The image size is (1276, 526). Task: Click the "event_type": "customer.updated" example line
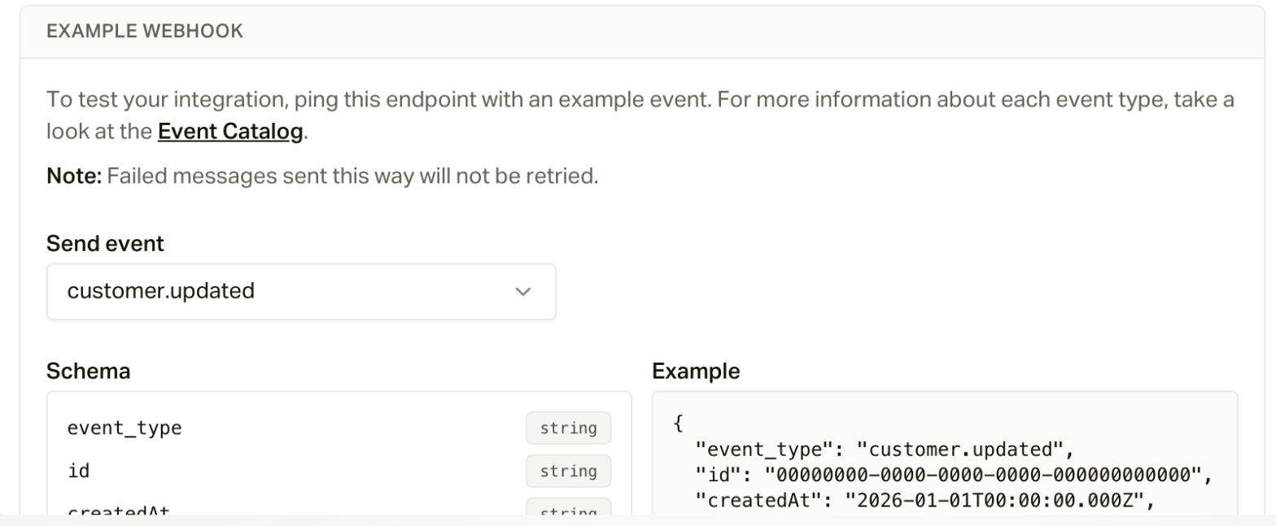[x=886, y=449]
